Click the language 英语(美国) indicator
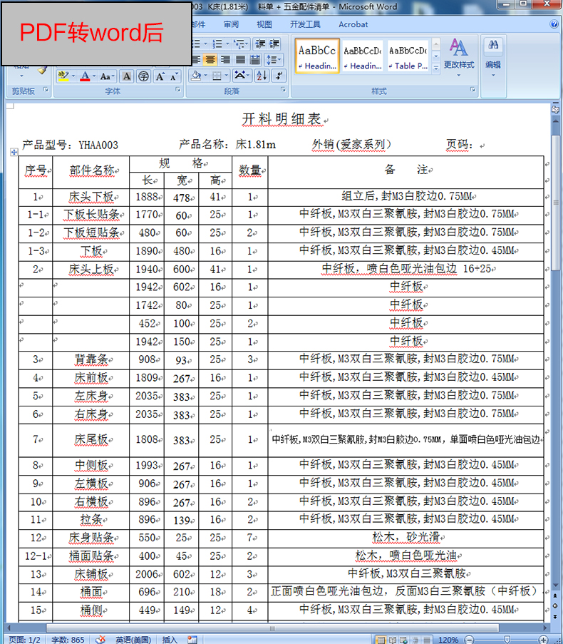This screenshot has height=644, width=563. 133,640
